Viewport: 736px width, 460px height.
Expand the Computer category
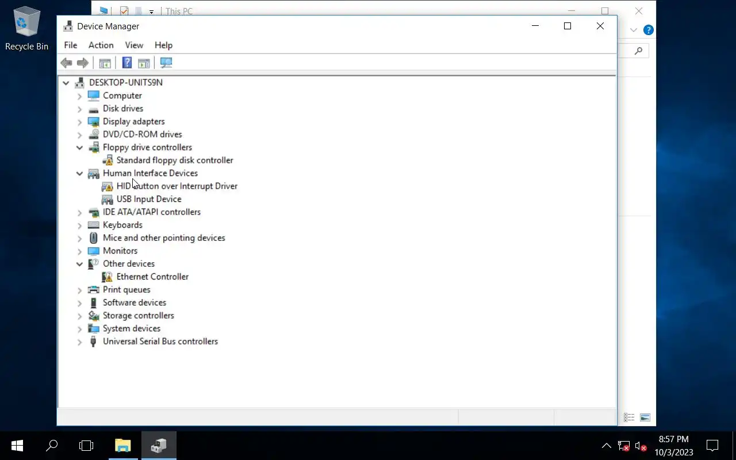click(x=79, y=96)
